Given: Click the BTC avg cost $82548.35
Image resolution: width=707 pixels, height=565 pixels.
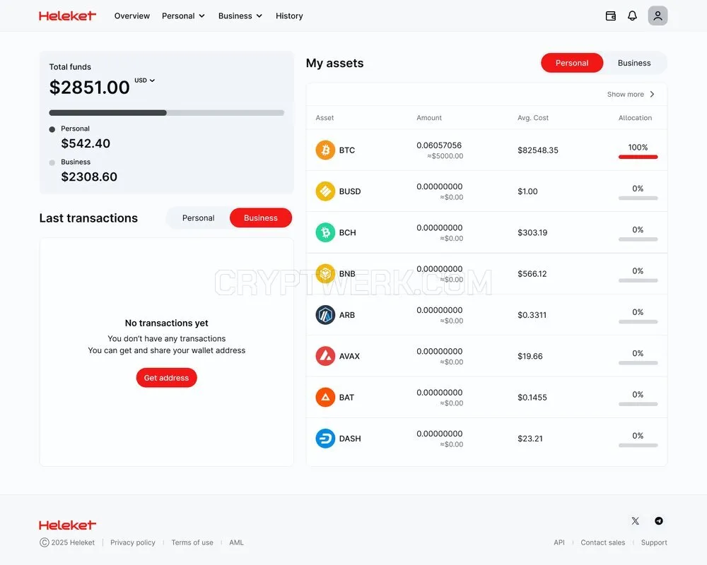Looking at the screenshot, I should click(x=538, y=150).
